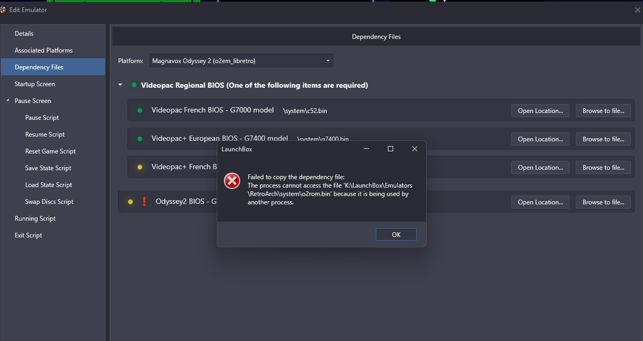Screen dimensions: 643x341
Task: Click yellow status dot on Videopac+ French row
Action: pyautogui.click(x=140, y=167)
